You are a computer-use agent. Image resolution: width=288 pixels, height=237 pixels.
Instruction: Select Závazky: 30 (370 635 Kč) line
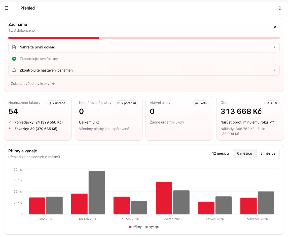tap(36, 129)
